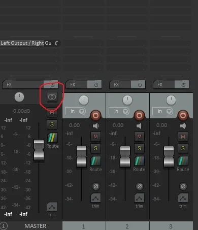Click track 2 volume value 0.00
This screenshot has width=198, height=230.
118,125
